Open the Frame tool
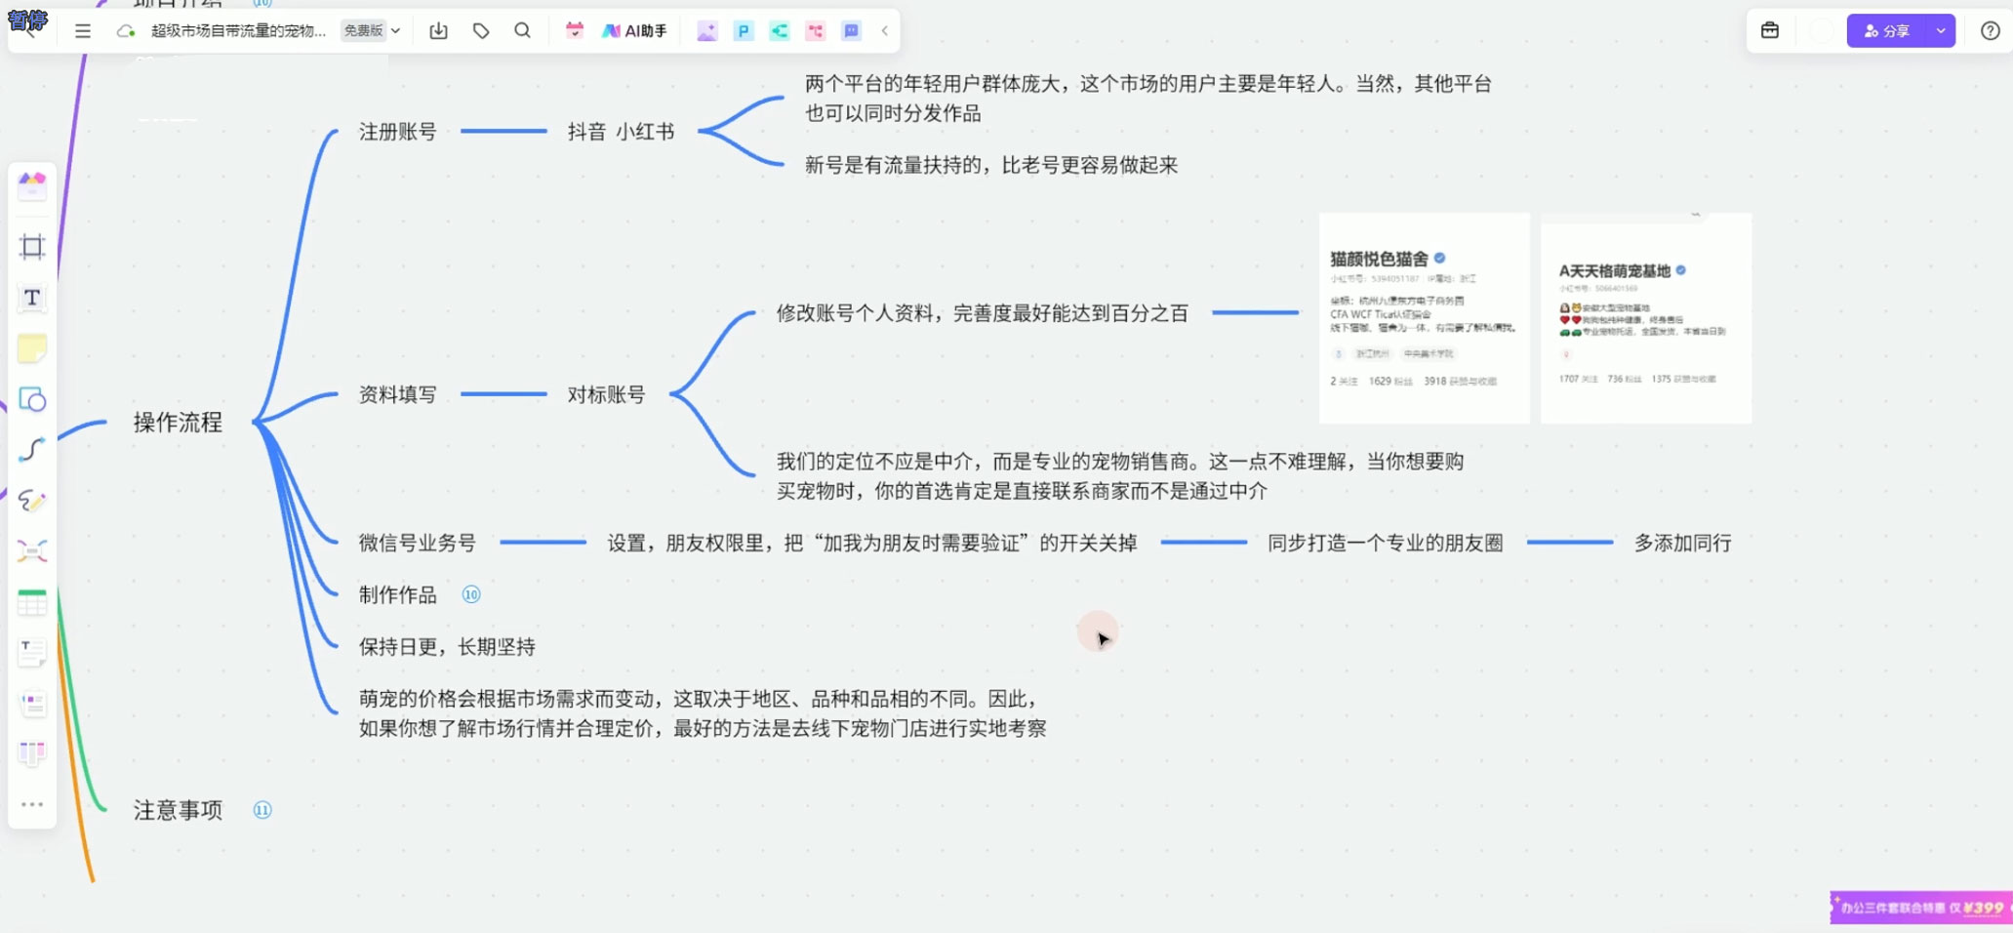Image resolution: width=2013 pixels, height=933 pixels. (x=33, y=246)
